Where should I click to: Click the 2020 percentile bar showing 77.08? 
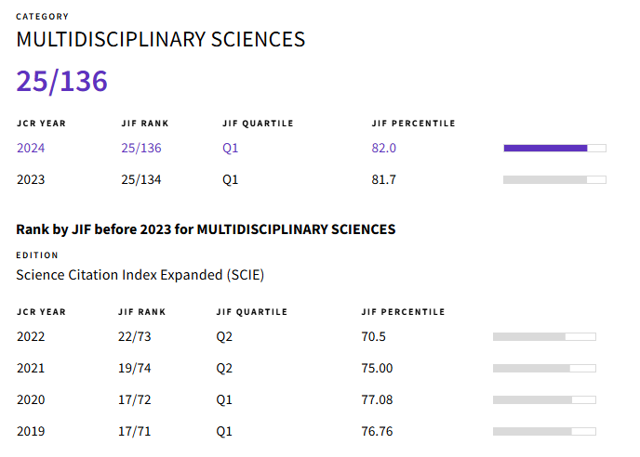[x=544, y=399]
